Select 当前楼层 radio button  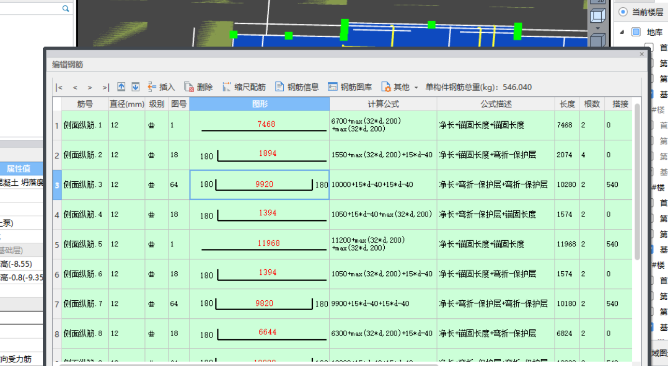623,12
